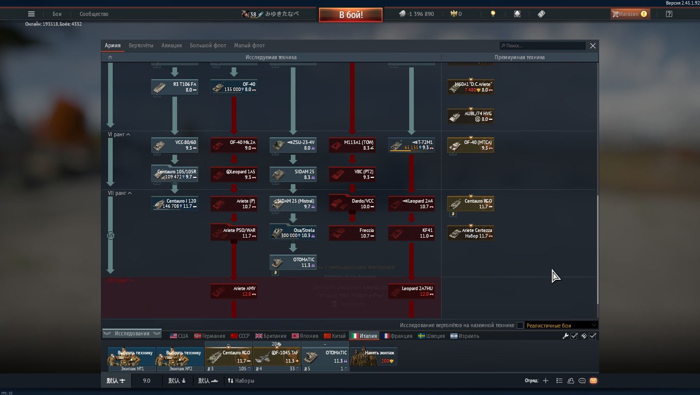Click the В бой! battle button
The image size is (700, 395).
351,15
